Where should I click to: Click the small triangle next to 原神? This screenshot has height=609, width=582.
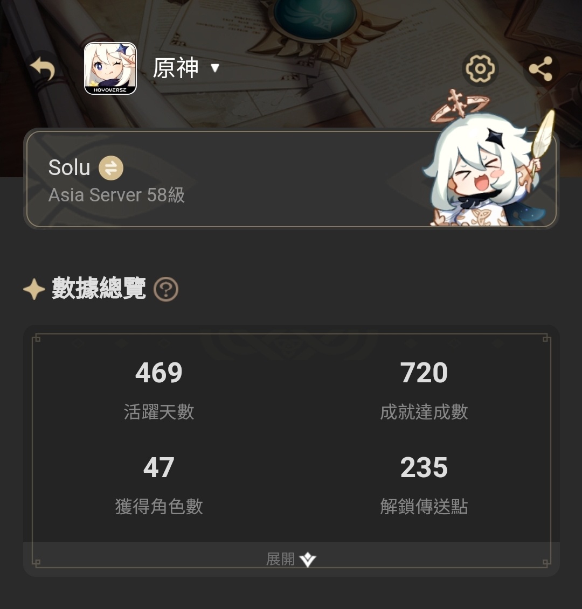pyautogui.click(x=215, y=68)
